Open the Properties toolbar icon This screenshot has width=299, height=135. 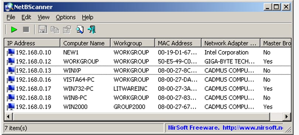(67, 30)
